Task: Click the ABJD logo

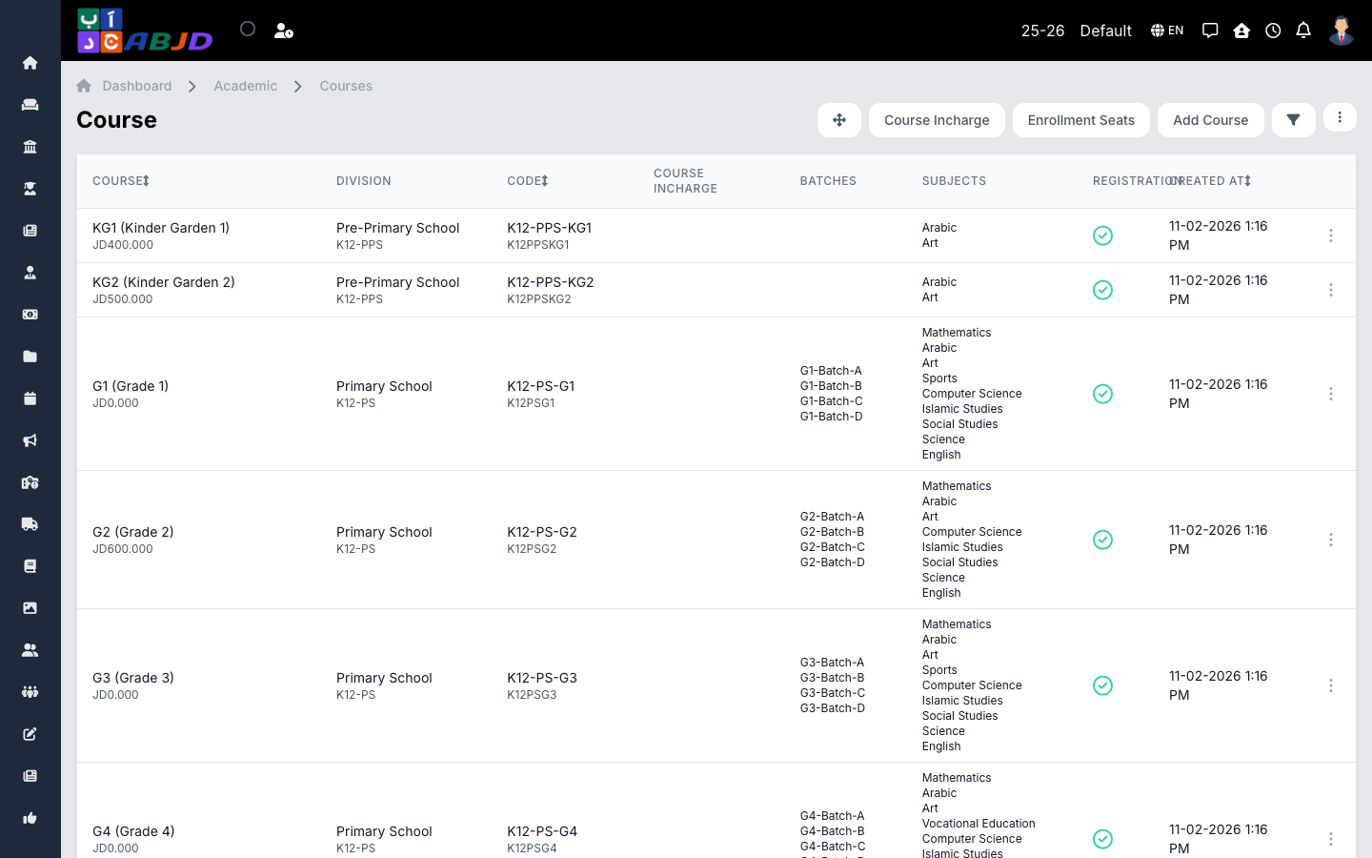Action: coord(145,31)
